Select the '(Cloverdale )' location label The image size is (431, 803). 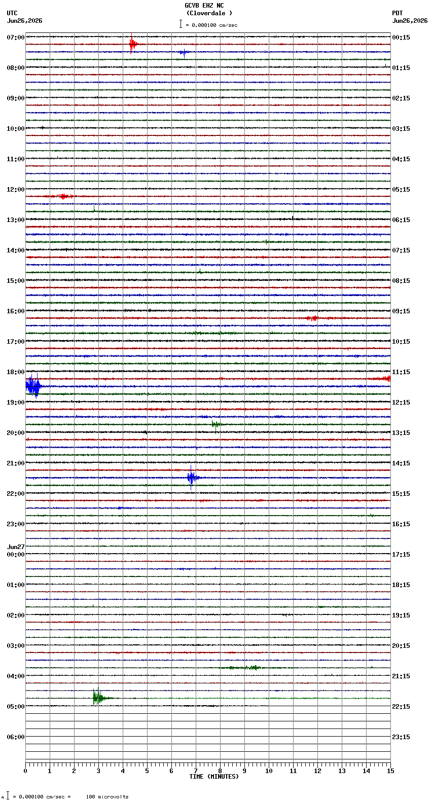coord(209,13)
